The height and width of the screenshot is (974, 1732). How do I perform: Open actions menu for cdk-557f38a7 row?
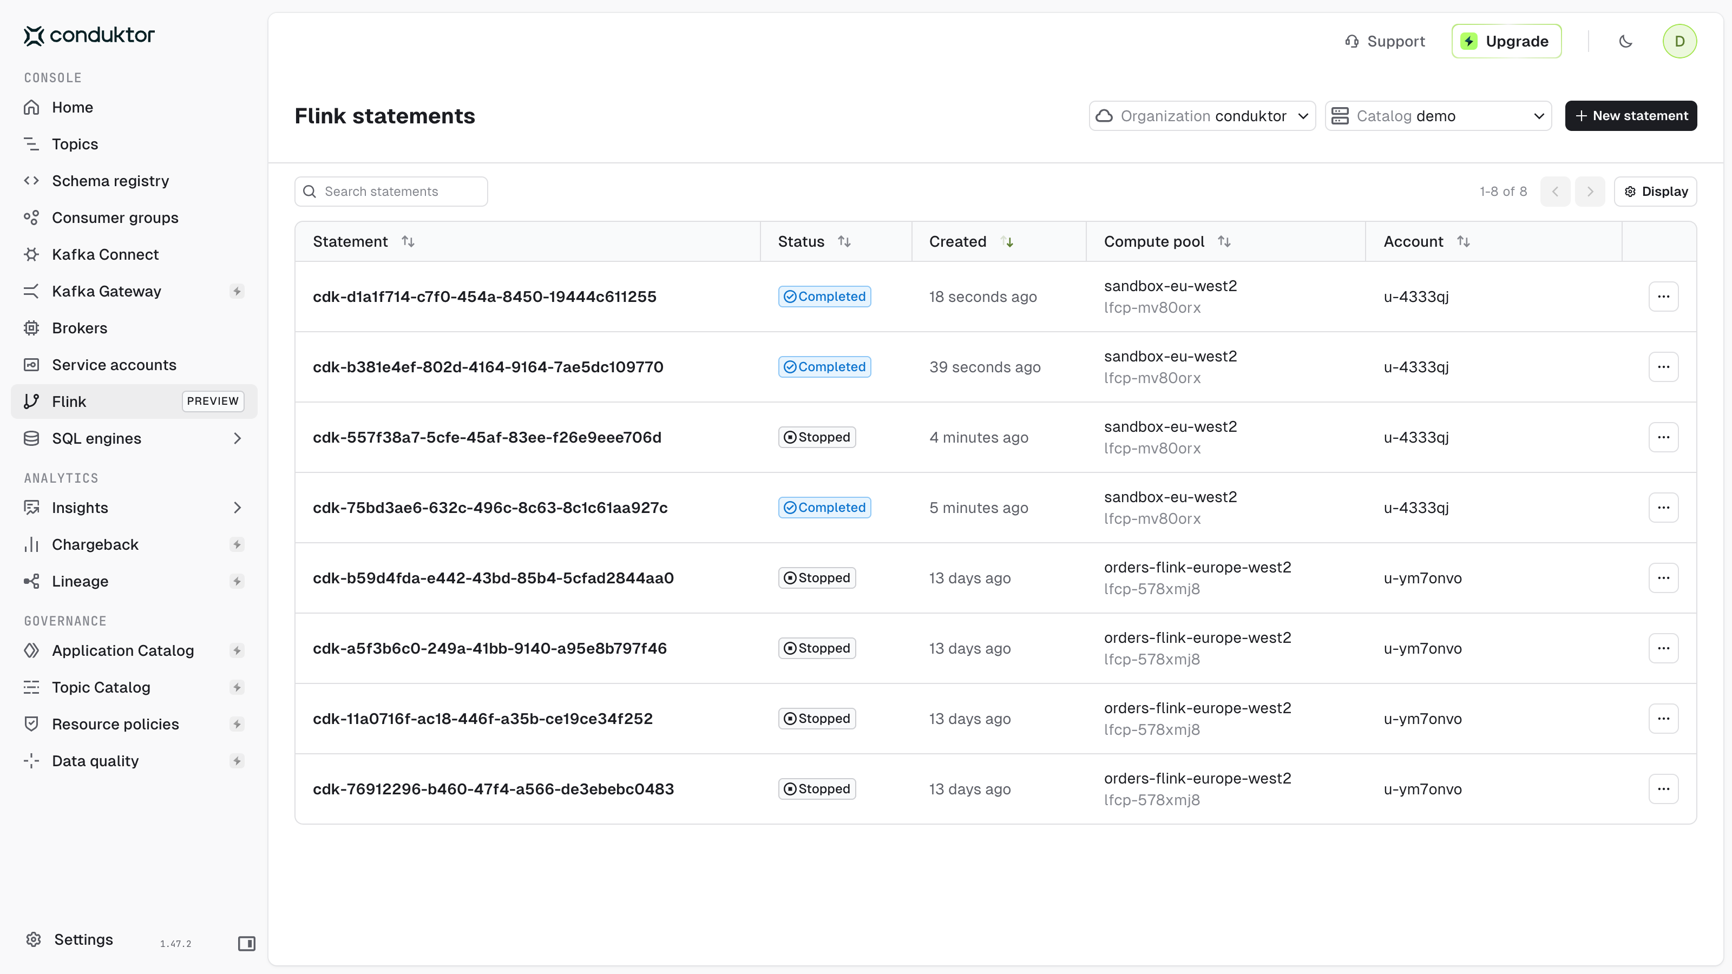pyautogui.click(x=1663, y=437)
